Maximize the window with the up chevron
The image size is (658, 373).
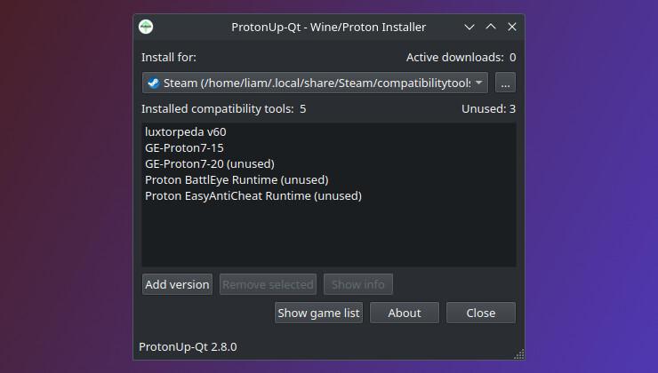click(x=490, y=28)
